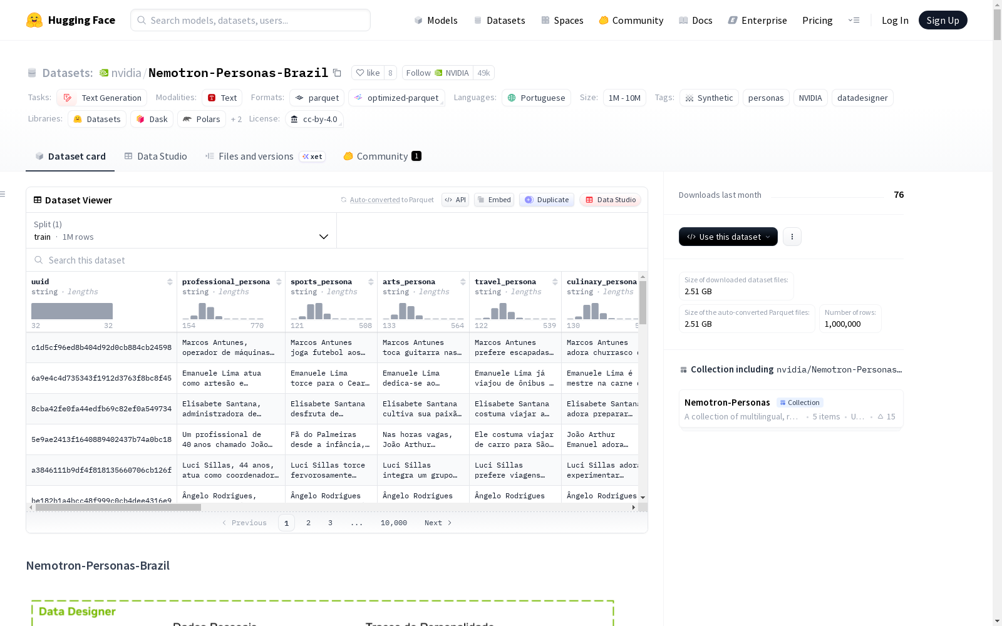This screenshot has height=626, width=1002.
Task: Go to page 2 of the dataset
Action: [x=308, y=523]
